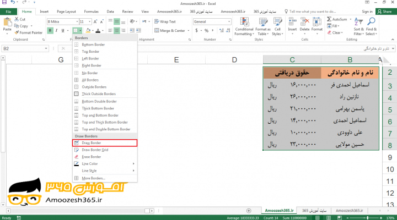Click the Increase Decimal icon
The height and width of the screenshot is (220, 397).
[222, 31]
